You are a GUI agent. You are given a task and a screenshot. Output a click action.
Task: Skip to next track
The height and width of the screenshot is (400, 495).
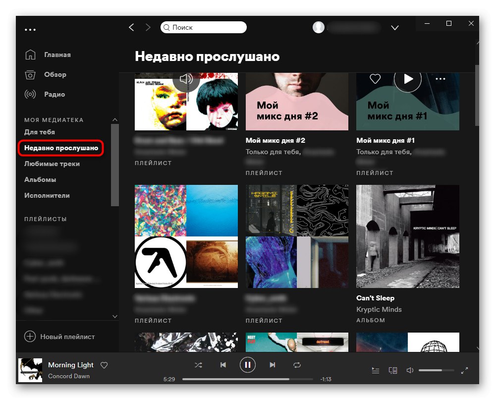pos(272,365)
